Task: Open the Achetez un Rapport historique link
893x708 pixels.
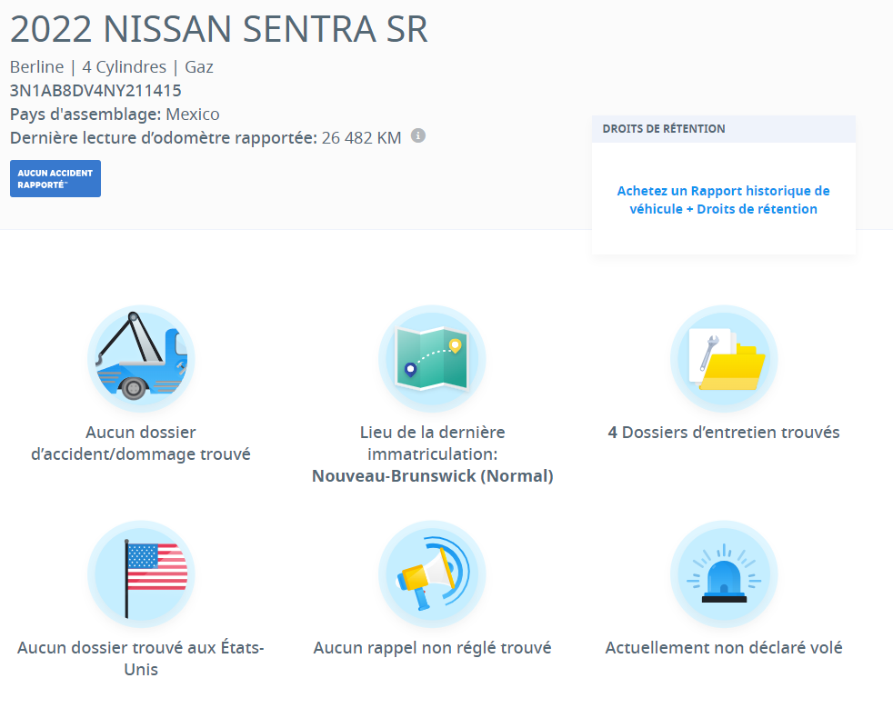Action: [x=723, y=200]
